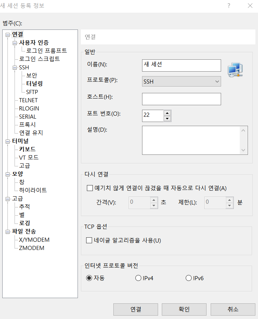
Task: Close the 새 세션 등록 정보 dialog
Action: coord(250,6)
